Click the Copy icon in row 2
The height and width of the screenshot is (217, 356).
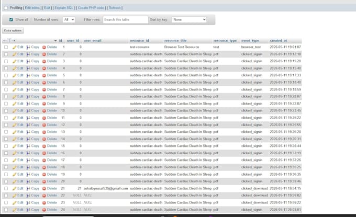tap(28, 54)
